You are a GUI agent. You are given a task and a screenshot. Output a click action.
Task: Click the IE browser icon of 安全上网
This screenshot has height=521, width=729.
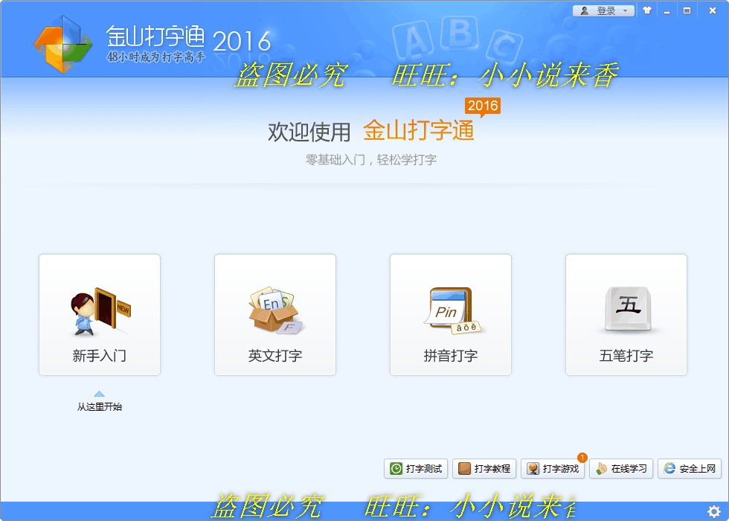669,468
